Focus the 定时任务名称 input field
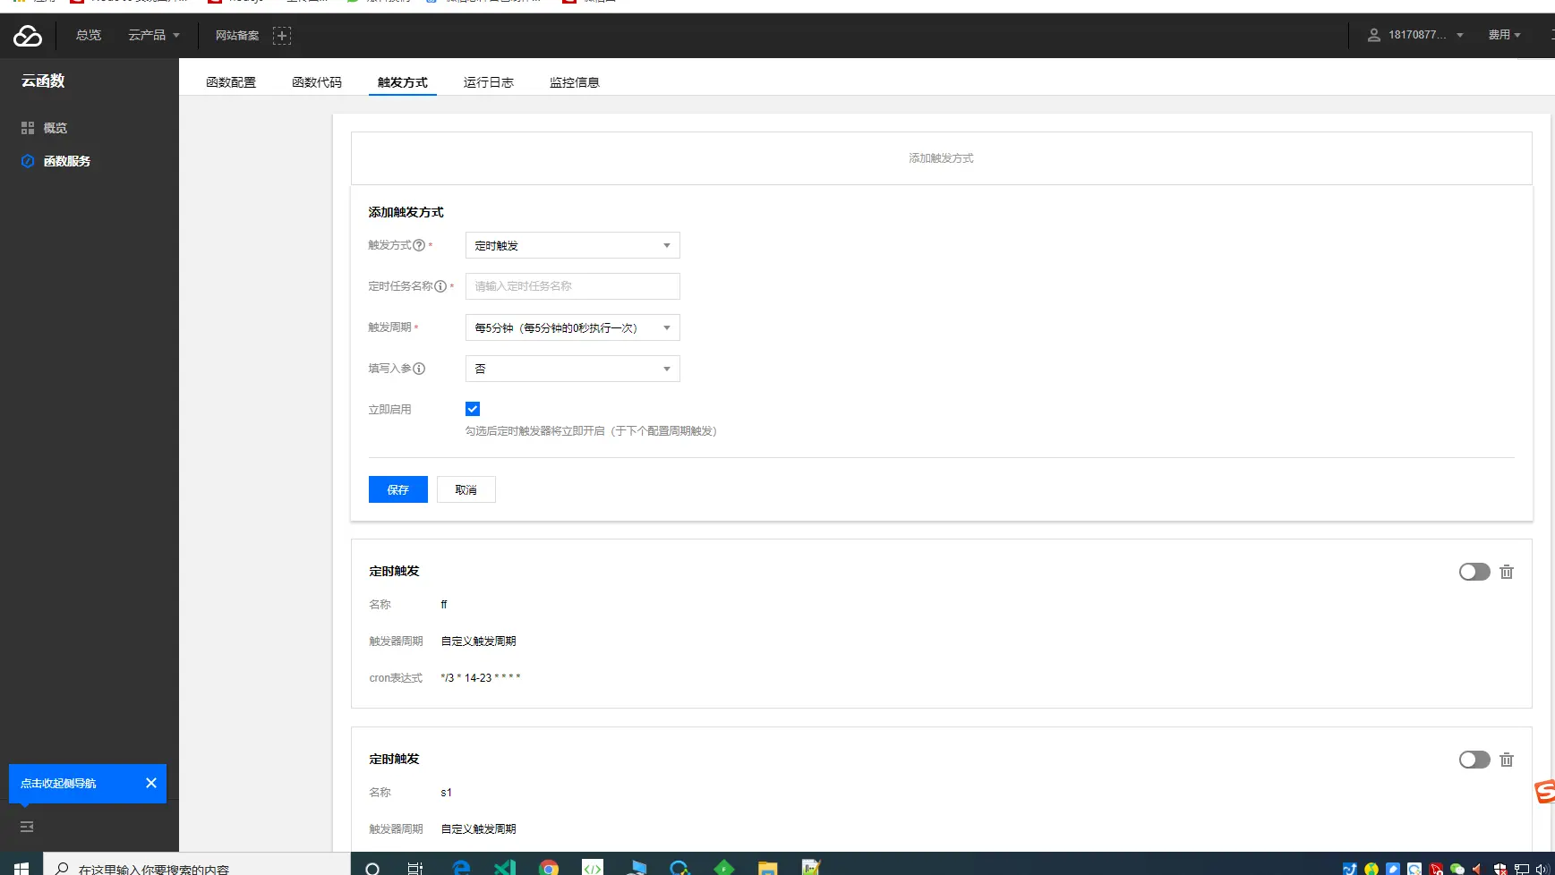This screenshot has width=1555, height=875. point(573,286)
